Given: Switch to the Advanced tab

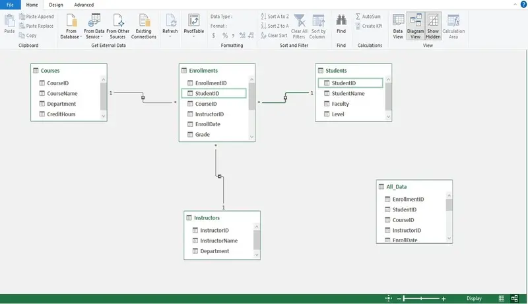Looking at the screenshot, I should coord(84,5).
